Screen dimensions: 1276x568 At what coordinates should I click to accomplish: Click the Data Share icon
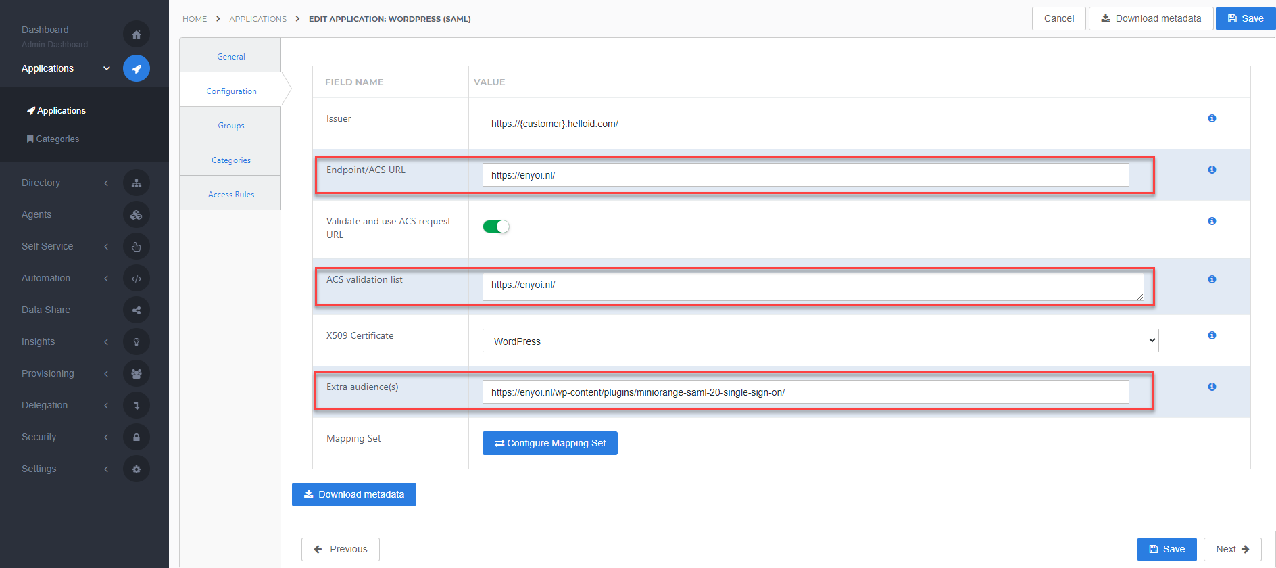137,310
